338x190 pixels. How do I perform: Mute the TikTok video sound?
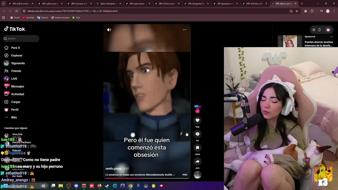pyautogui.click(x=109, y=30)
